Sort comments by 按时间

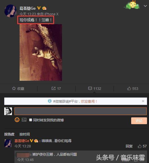coord(25,134)
